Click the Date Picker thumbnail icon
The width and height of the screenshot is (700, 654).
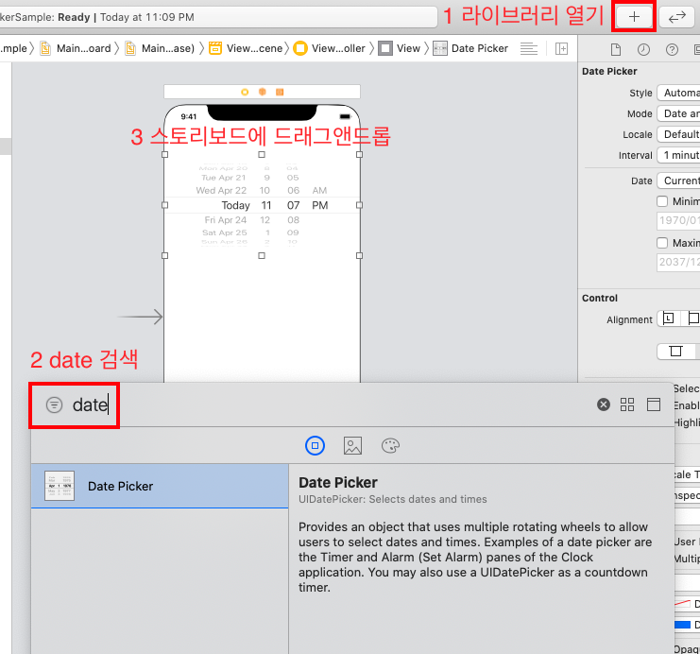[60, 486]
